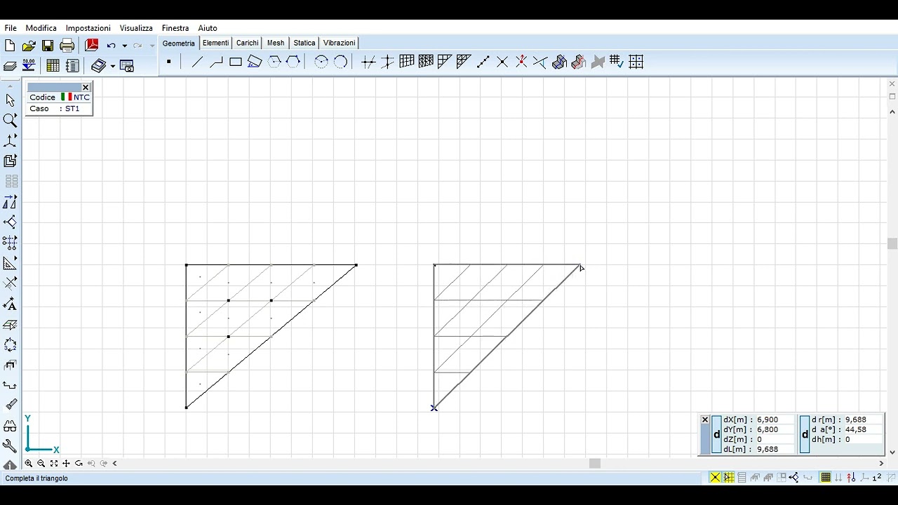This screenshot has height=505, width=898.
Task: Click the d a[°] angle value field
Action: [x=863, y=430]
